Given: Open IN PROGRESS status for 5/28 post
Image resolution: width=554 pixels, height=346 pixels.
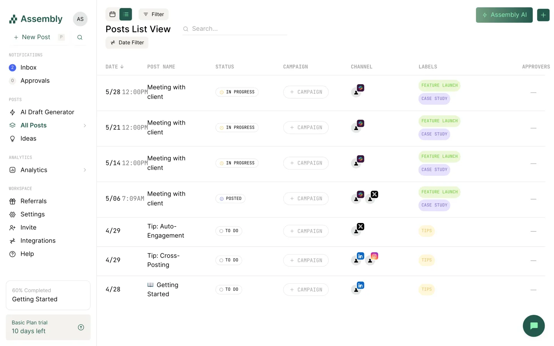Looking at the screenshot, I should point(237,92).
